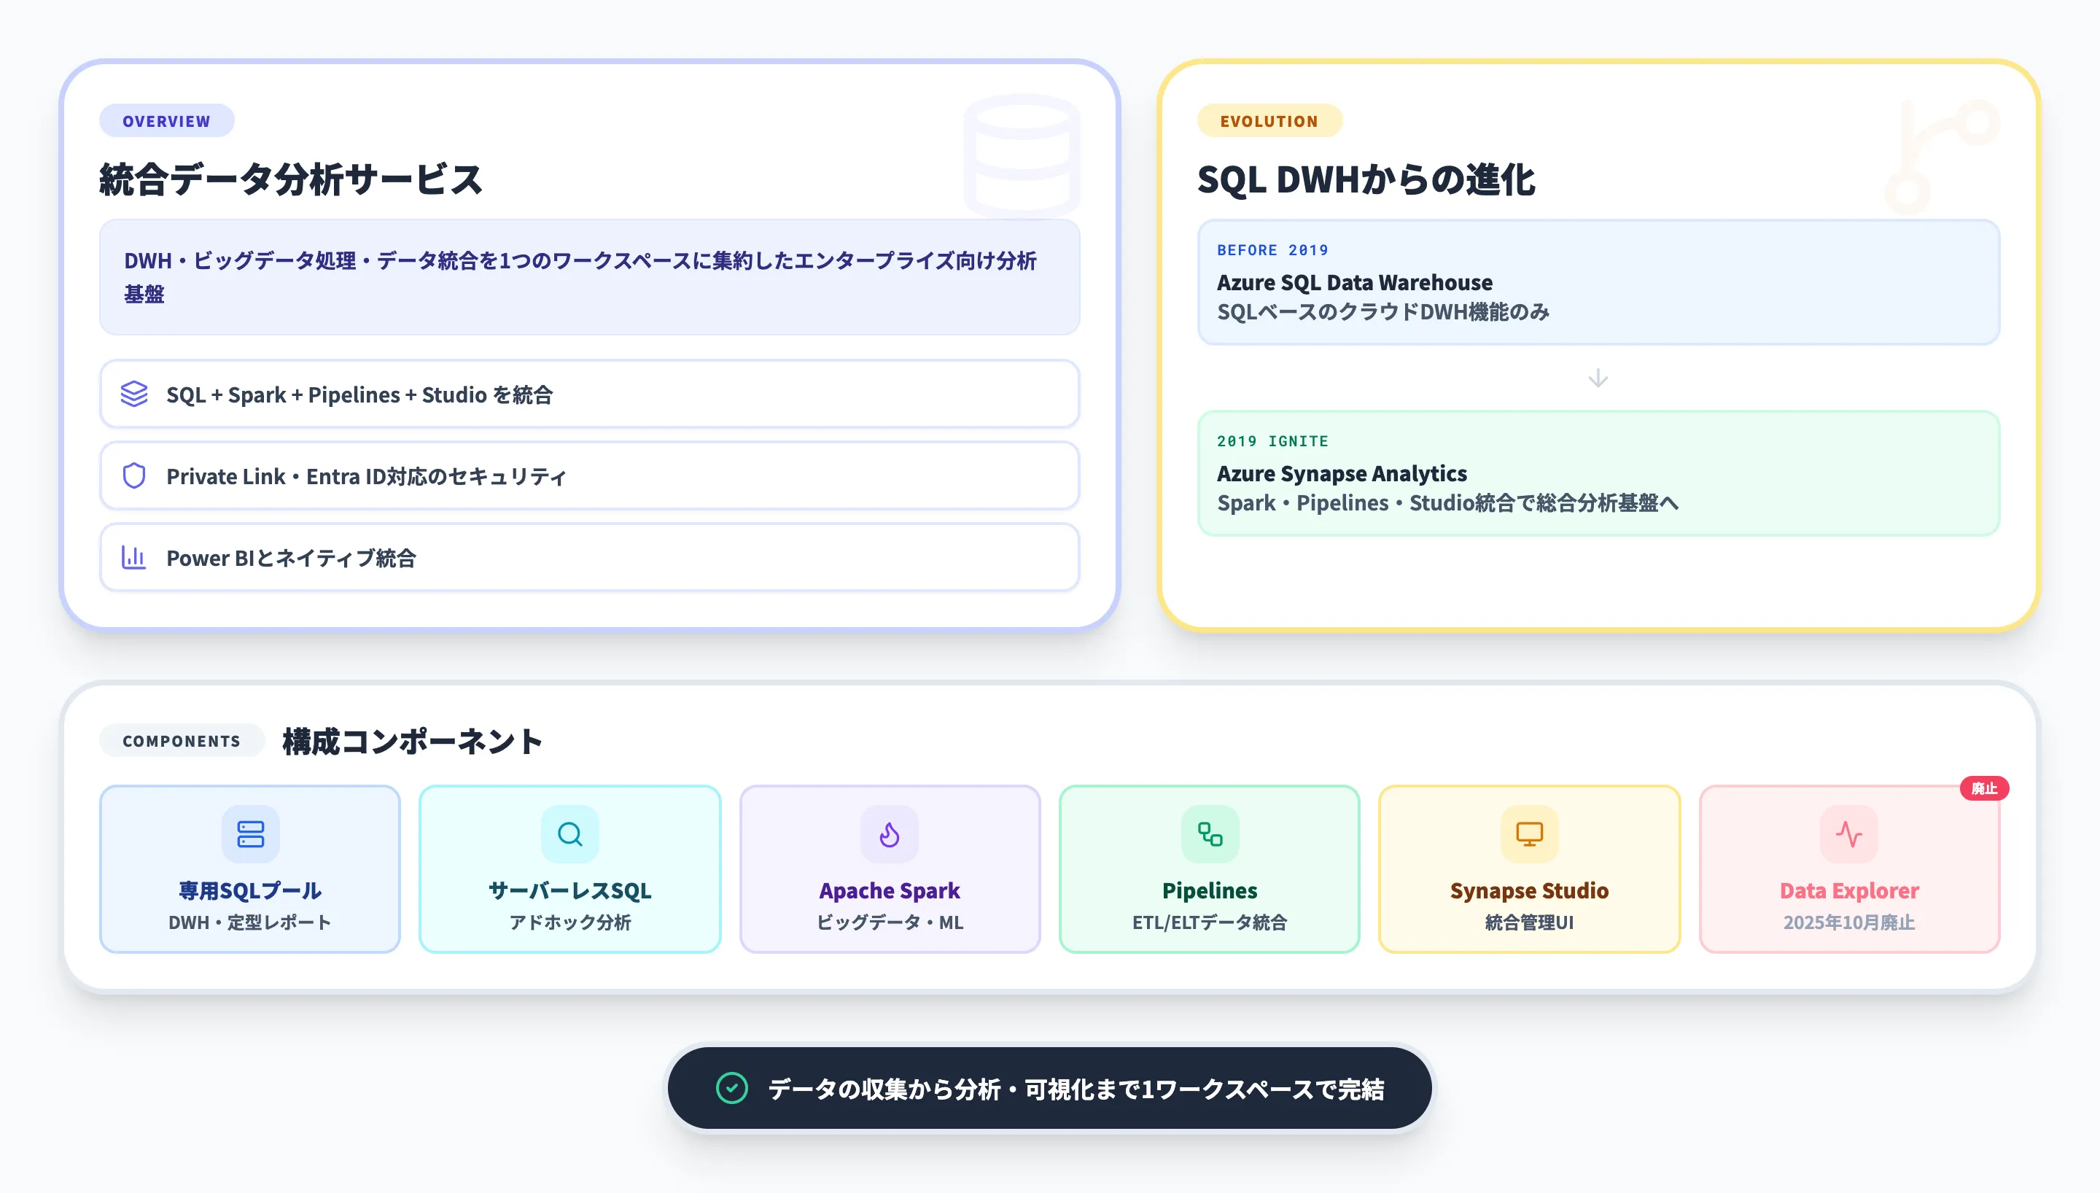
Task: Click Azure SQL Data Warehouse title
Action: 1355,283
